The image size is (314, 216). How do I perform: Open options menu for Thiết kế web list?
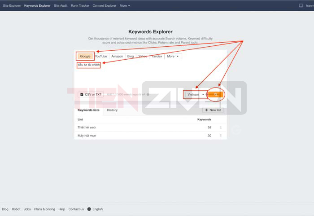point(221,128)
